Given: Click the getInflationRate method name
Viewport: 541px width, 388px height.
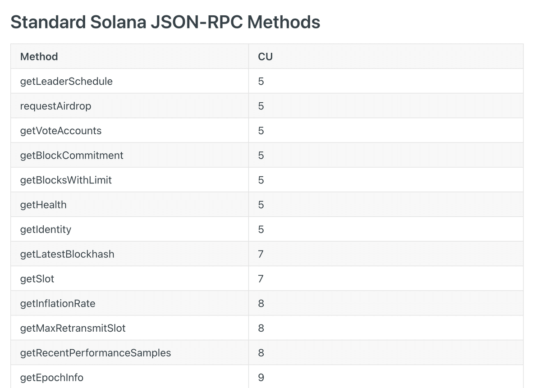Looking at the screenshot, I should tap(58, 303).
